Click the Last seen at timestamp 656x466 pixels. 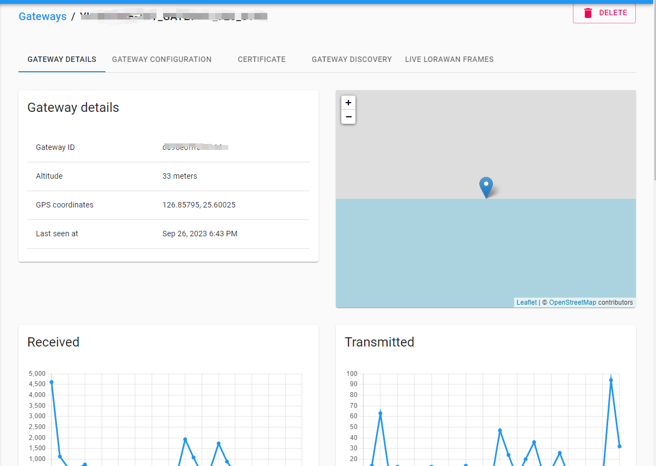tap(199, 234)
